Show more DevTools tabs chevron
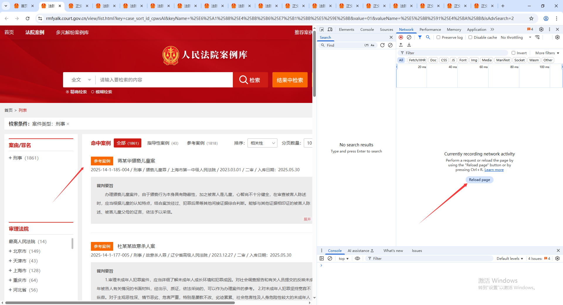Screen dimensions: 563x305 pos(492,29)
